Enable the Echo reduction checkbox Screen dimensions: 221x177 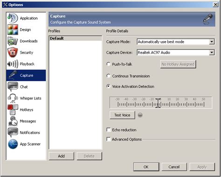click(x=109, y=129)
